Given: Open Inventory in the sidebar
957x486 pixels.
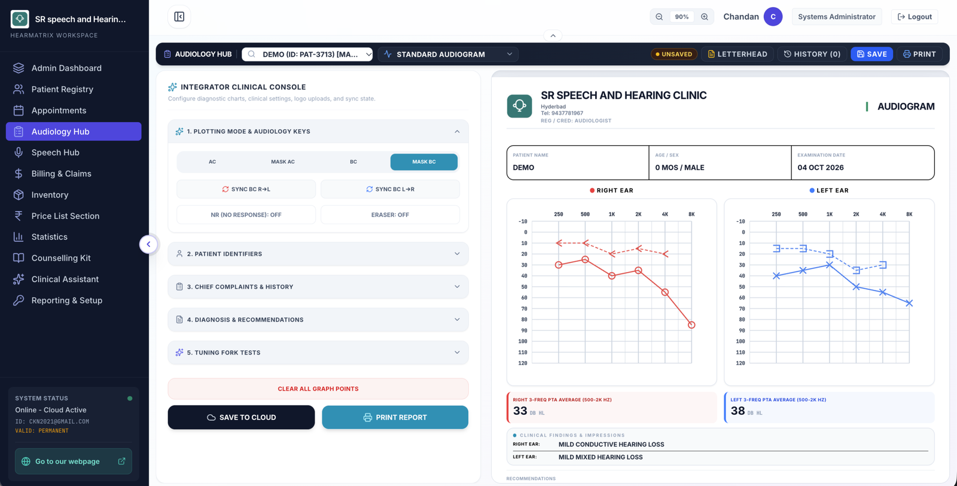Looking at the screenshot, I should (74, 195).
